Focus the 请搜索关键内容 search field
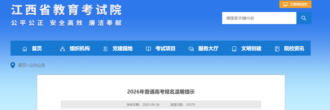 click(259, 18)
